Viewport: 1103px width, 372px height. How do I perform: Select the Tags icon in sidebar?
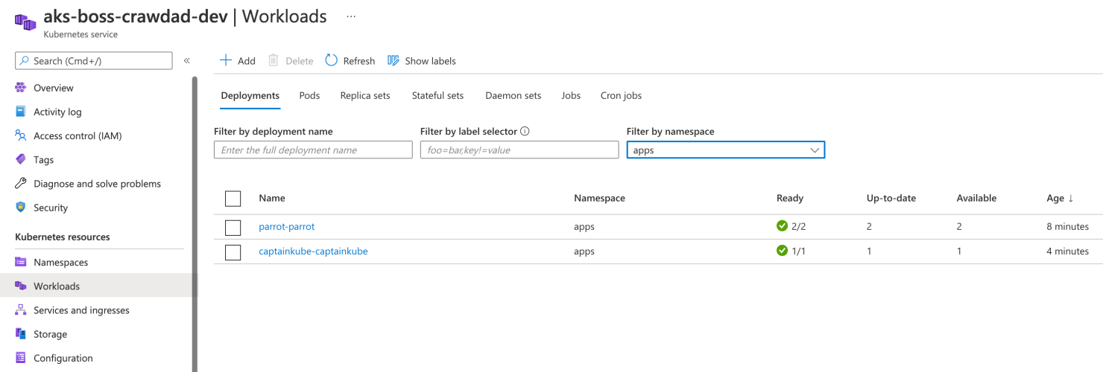tap(21, 159)
